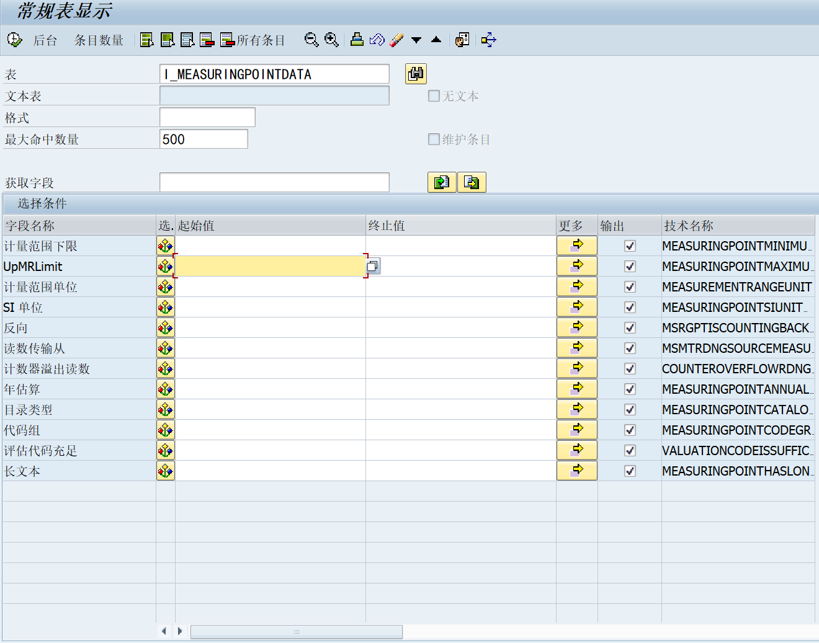
Task: Click the user settings icon
Action: coord(462,40)
